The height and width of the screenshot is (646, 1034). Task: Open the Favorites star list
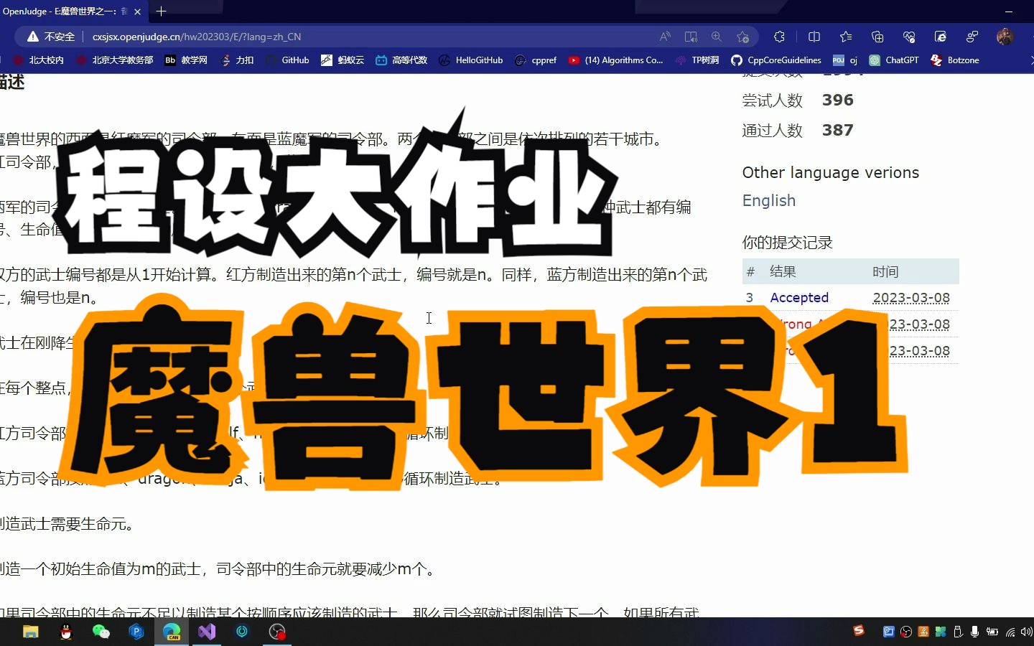845,37
